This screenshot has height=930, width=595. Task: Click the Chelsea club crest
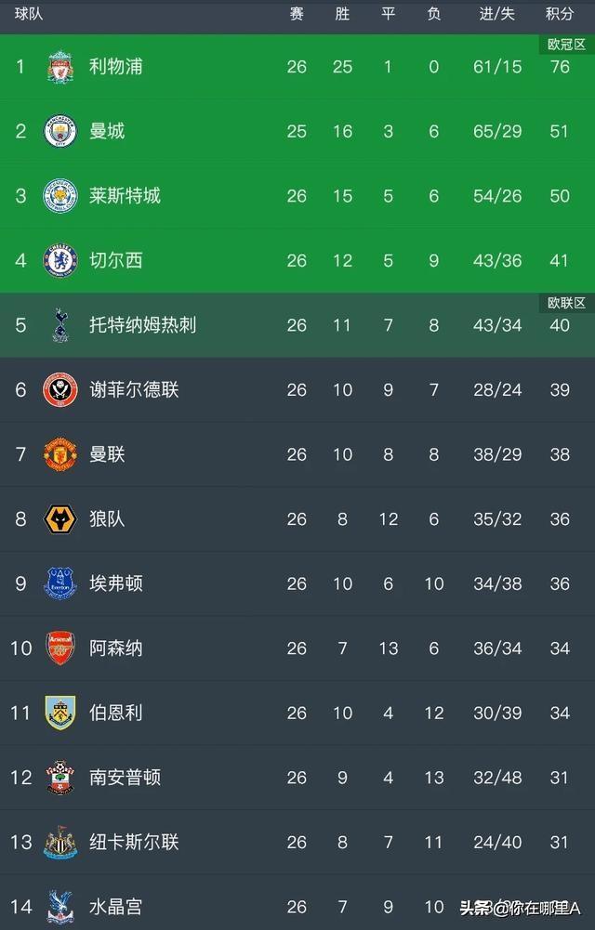[x=59, y=260]
